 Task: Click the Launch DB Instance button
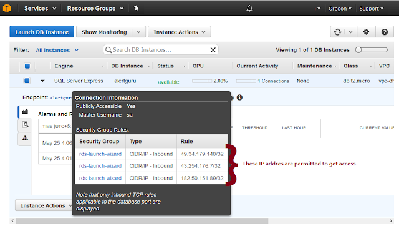click(42, 32)
